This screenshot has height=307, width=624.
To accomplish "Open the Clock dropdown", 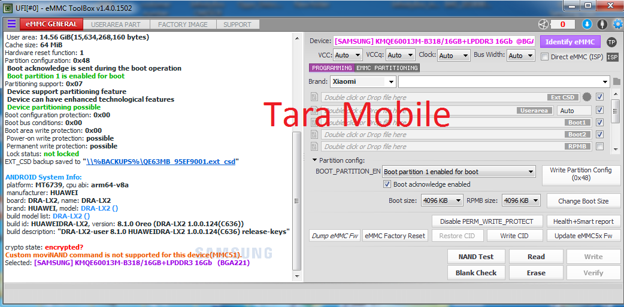I will (453, 56).
